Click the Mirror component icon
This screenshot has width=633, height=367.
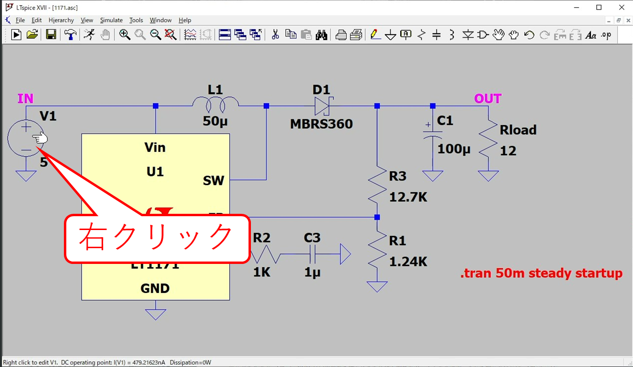pyautogui.click(x=575, y=34)
